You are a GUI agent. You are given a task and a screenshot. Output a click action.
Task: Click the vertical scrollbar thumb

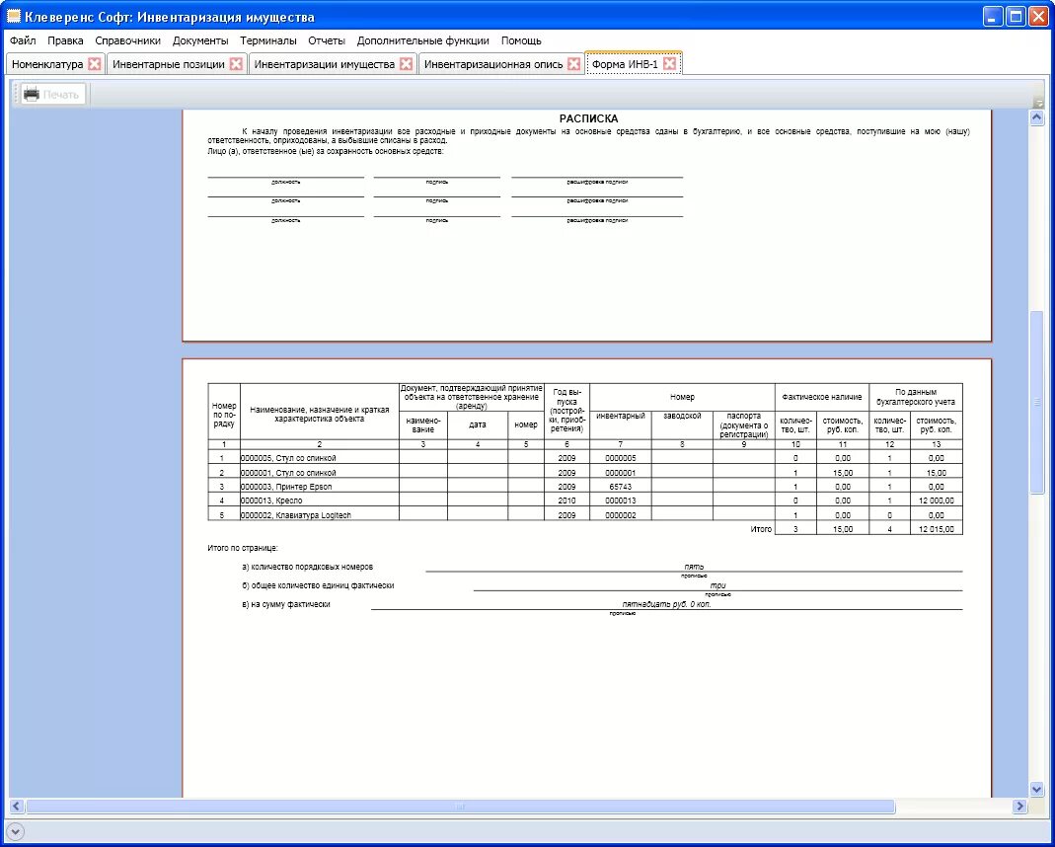click(x=1037, y=403)
